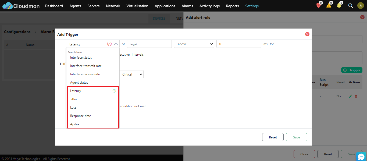Collapse the metric dropdown chevron

click(116, 44)
